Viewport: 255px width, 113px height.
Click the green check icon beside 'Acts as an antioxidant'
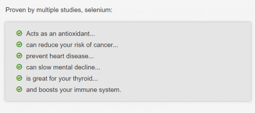(19, 33)
